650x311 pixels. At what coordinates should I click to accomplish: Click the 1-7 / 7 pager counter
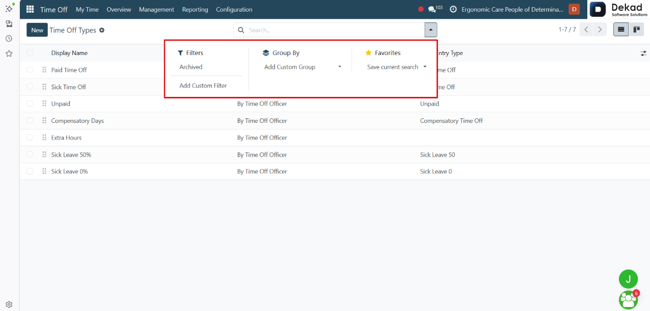point(567,30)
